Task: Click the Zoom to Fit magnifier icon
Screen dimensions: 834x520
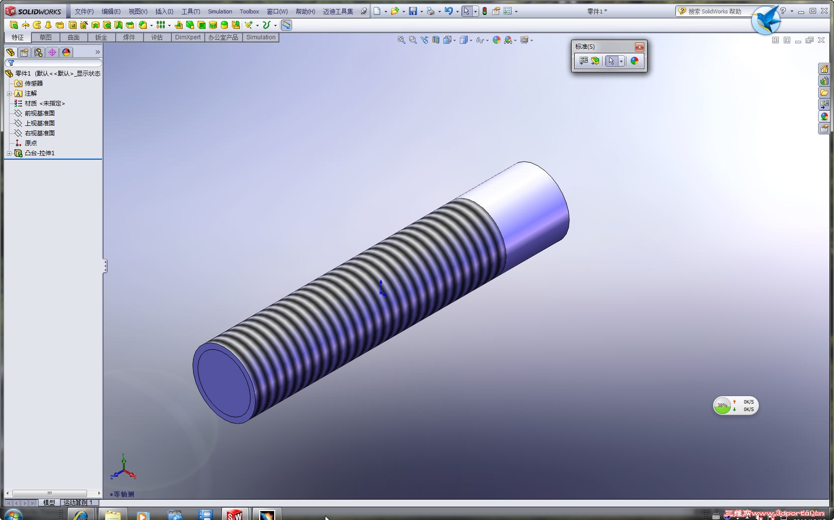Action: tap(401, 40)
